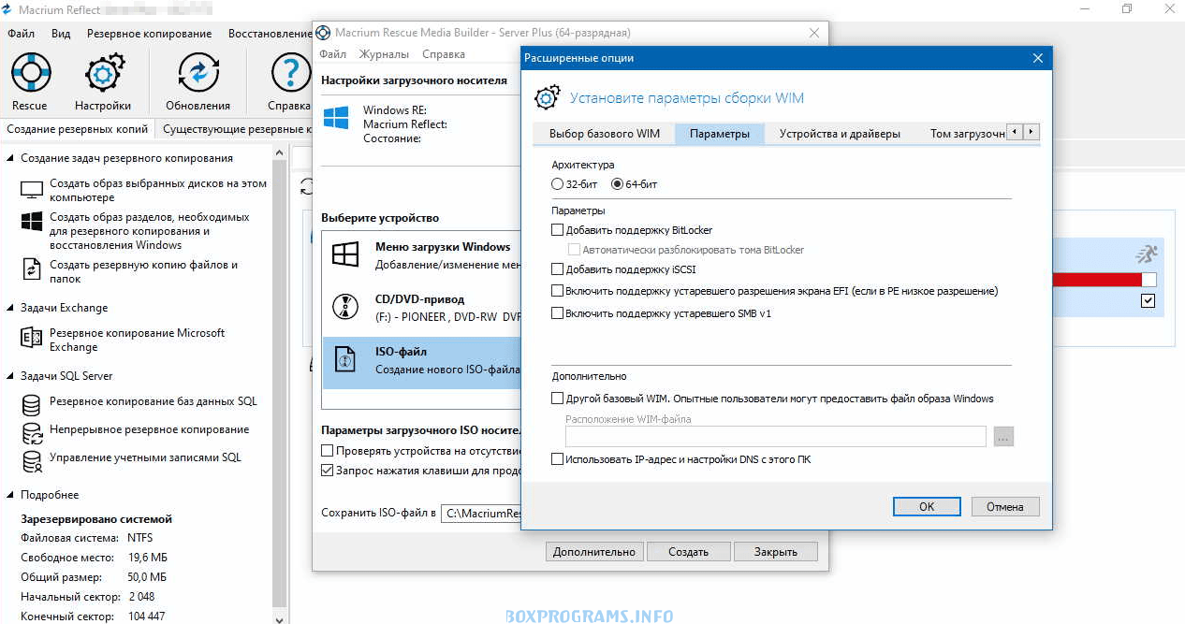The height and width of the screenshot is (624, 1185).
Task: Click Создать button in Media Builder
Action: (688, 552)
